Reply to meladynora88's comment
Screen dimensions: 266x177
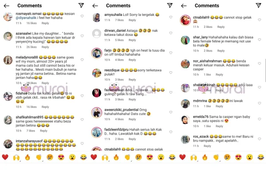point(45,83)
